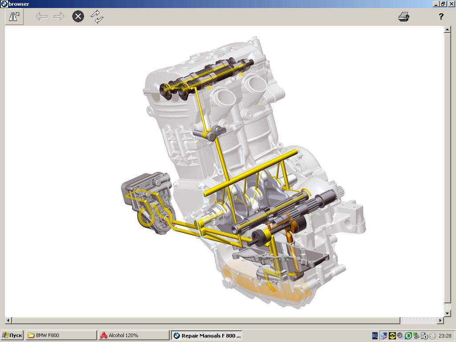Stop loading with the black X button
Screen dimensions: 456x342
(x=78, y=16)
